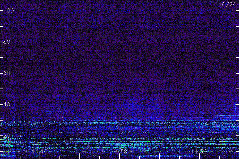Click the 14:50 time label
The width and height of the screenshot is (239, 159).
[199, 151]
